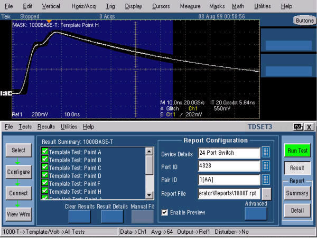
Task: Click the R1 reference waveform marker
Action: pyautogui.click(x=6, y=93)
